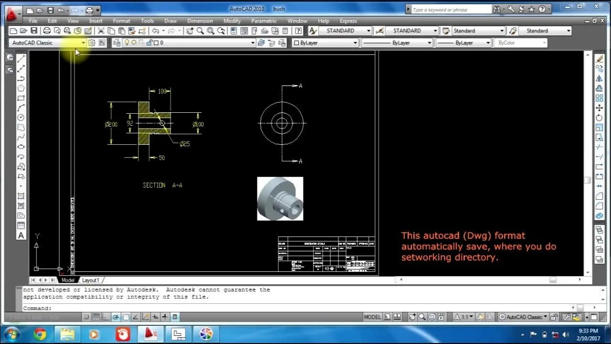The image size is (611, 344).
Task: Click the Help question mark toolbar icon
Action: tap(298, 31)
